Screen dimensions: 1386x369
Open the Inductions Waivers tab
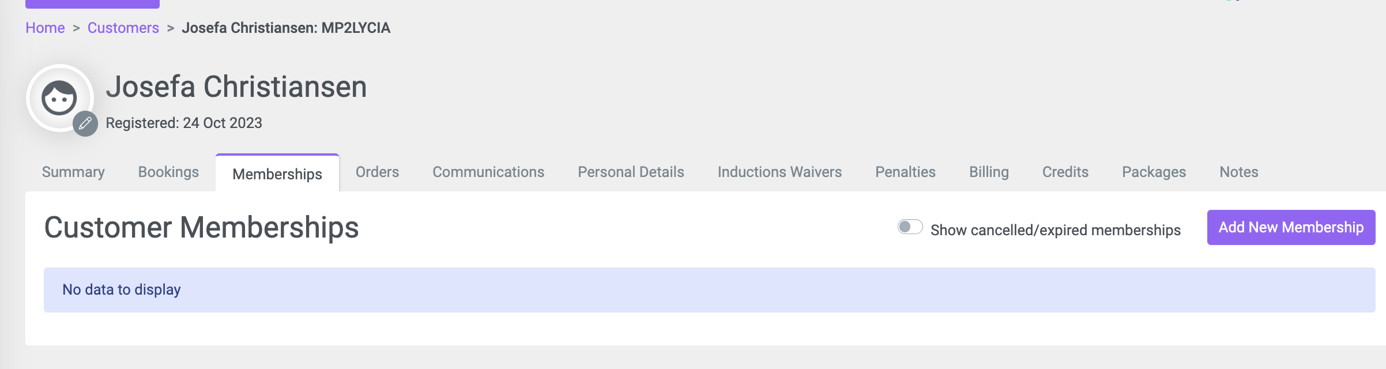[x=779, y=172]
